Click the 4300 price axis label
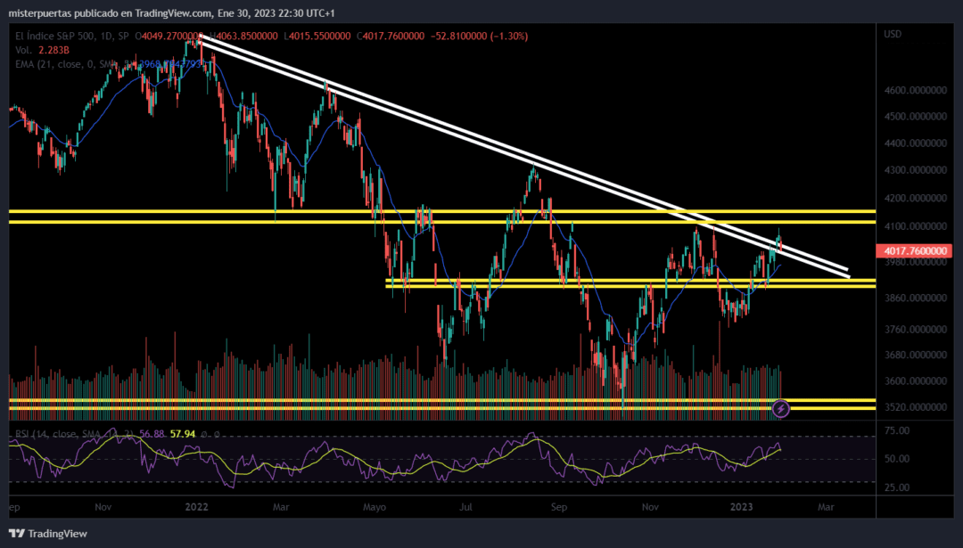 (x=915, y=170)
